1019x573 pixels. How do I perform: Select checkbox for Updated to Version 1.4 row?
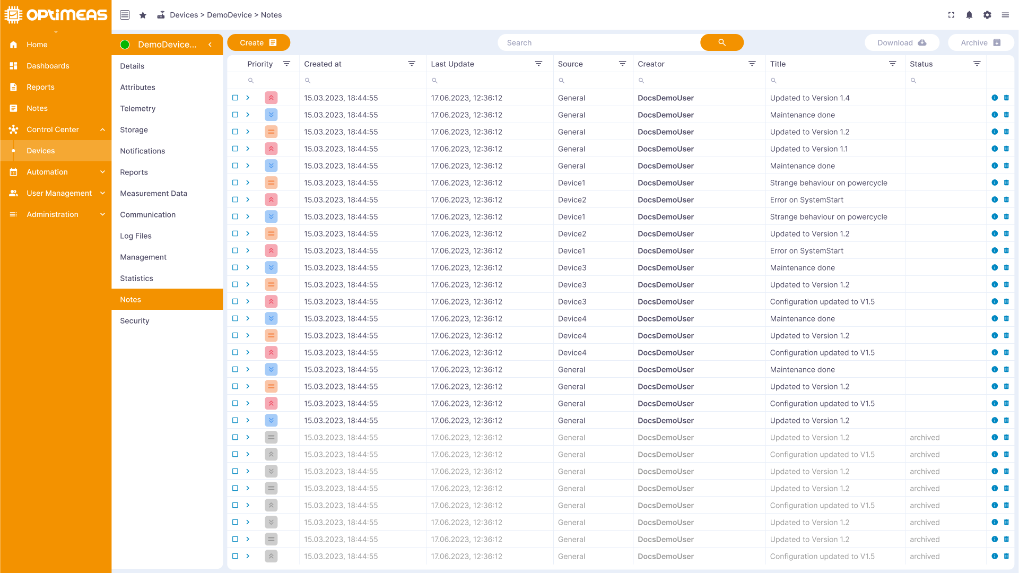coord(235,98)
